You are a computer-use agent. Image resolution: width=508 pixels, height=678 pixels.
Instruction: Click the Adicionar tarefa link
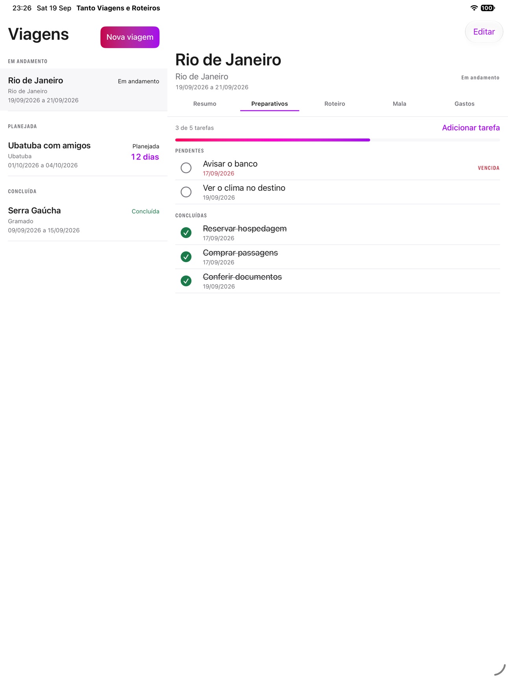point(471,128)
